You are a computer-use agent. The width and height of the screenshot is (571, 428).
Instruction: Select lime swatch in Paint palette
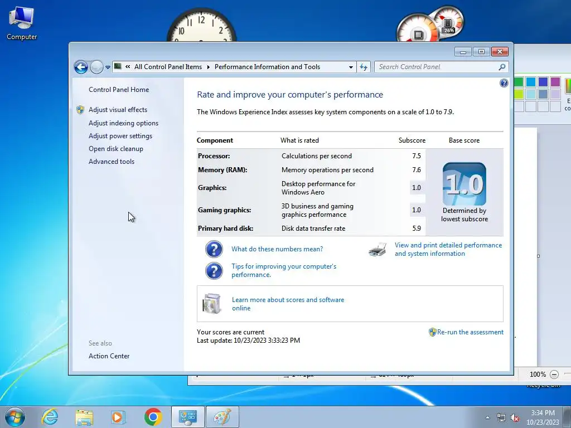click(519, 94)
